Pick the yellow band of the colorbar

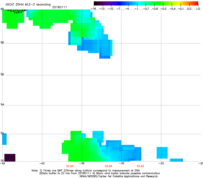[179, 4]
